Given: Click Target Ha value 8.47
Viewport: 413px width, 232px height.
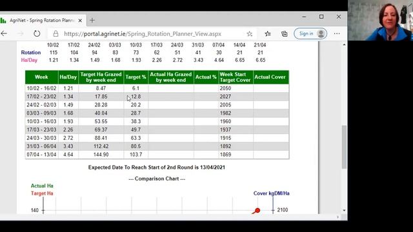Looking at the screenshot, I should [x=101, y=88].
